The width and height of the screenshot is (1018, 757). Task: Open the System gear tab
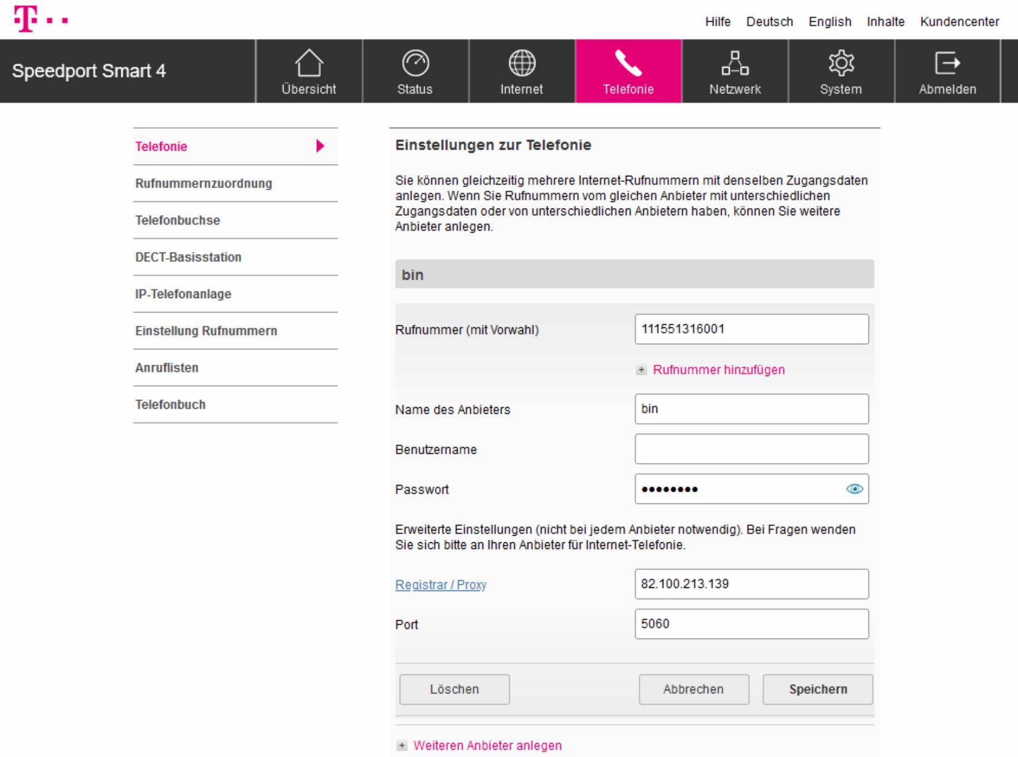click(841, 71)
